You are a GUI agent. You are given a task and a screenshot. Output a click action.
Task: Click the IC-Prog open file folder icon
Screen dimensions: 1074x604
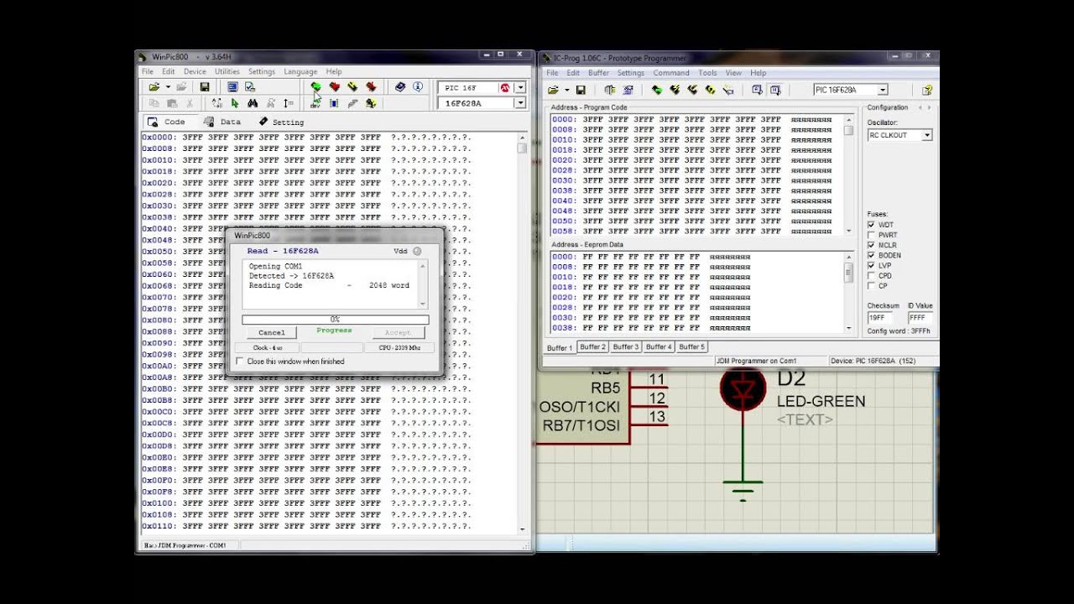pos(553,90)
